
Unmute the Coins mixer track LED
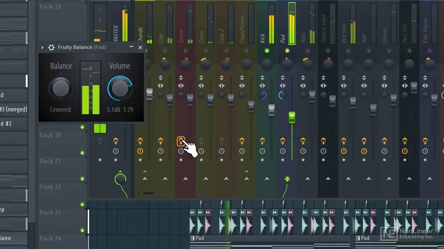(206, 51)
